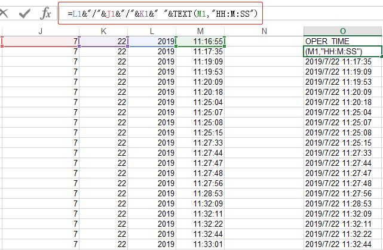Select the 2019/7/22 11:17:35 result cell
This screenshot has width=383, height=250.
343,61
